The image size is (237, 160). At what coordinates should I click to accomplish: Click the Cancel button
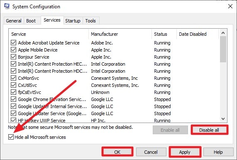tap(151, 152)
